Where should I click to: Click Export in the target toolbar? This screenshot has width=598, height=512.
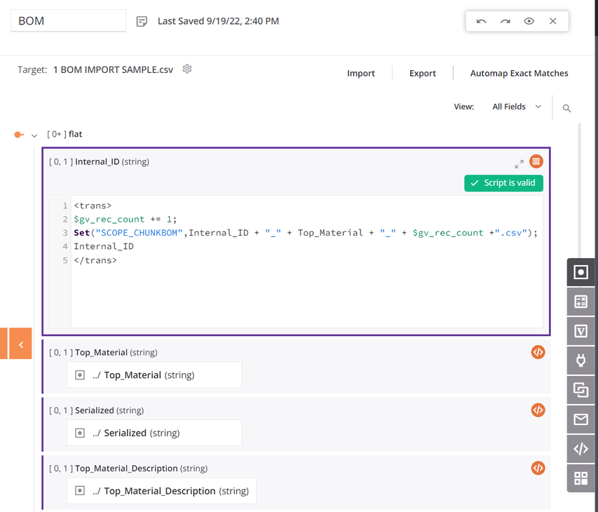[x=423, y=73]
